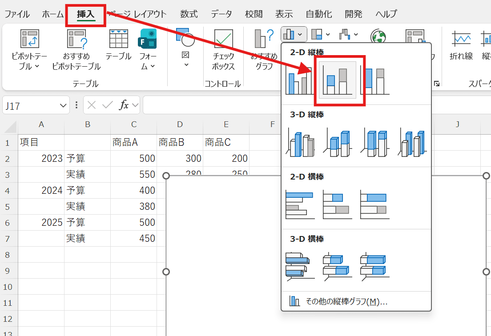
Task: Open the 数式 ribbon tab
Action: click(x=189, y=14)
